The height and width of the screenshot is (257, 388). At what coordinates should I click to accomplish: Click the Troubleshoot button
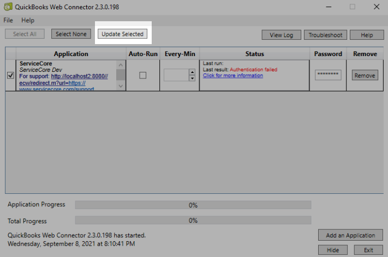[x=325, y=35]
